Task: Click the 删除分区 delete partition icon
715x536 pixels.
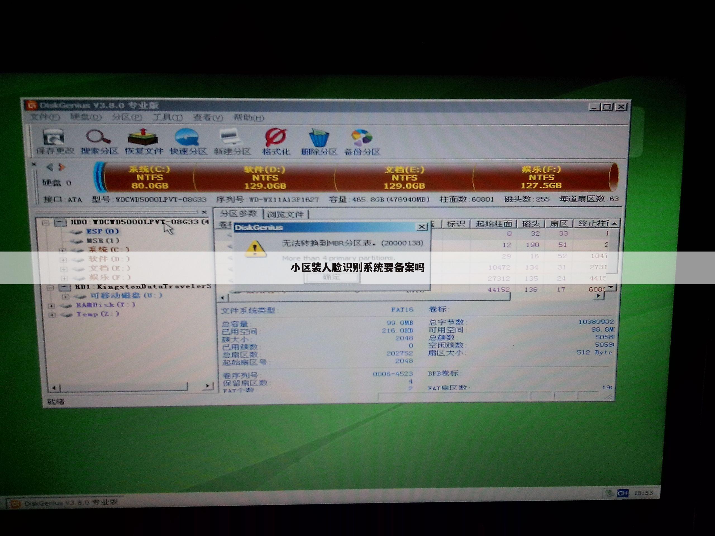Action: point(319,142)
